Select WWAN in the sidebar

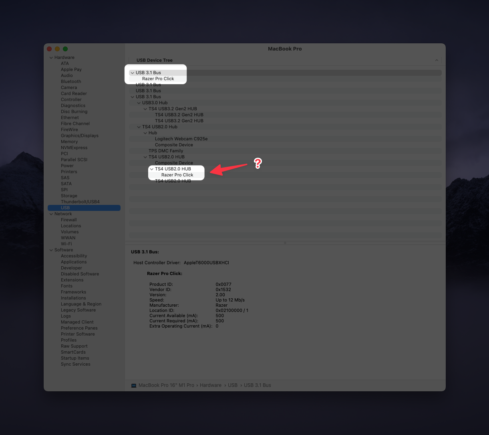[x=68, y=238]
